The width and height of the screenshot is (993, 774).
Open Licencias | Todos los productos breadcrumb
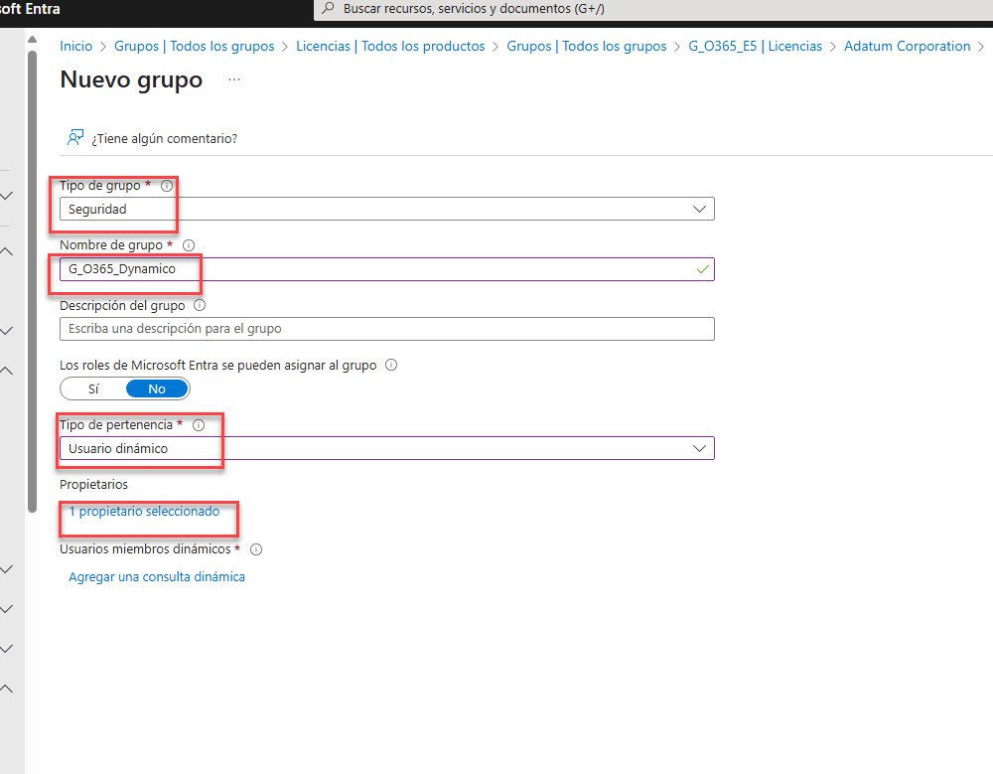[x=390, y=47]
